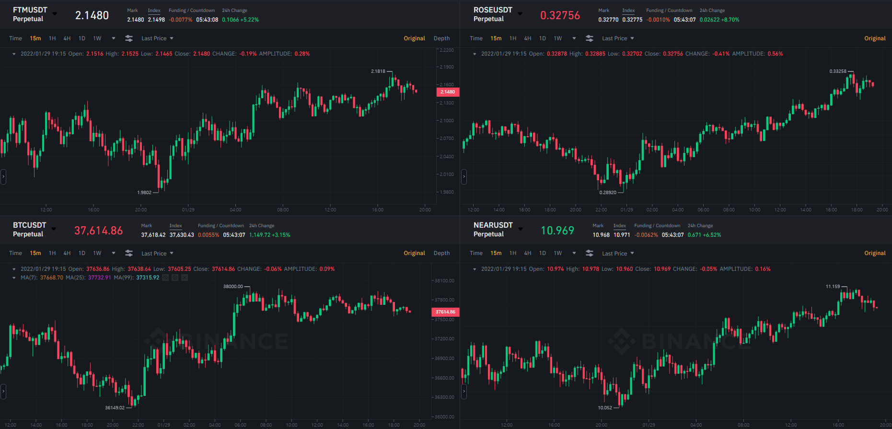
Task: Collapse OHLC info row in ROSEUSDT chart
Action: coord(475,54)
